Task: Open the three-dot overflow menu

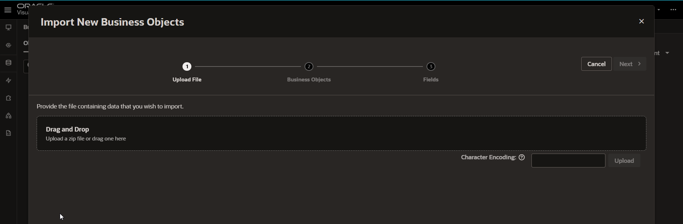Action: [673, 10]
